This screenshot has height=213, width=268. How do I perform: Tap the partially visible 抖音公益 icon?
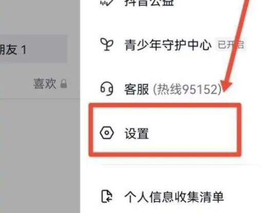click(107, 3)
